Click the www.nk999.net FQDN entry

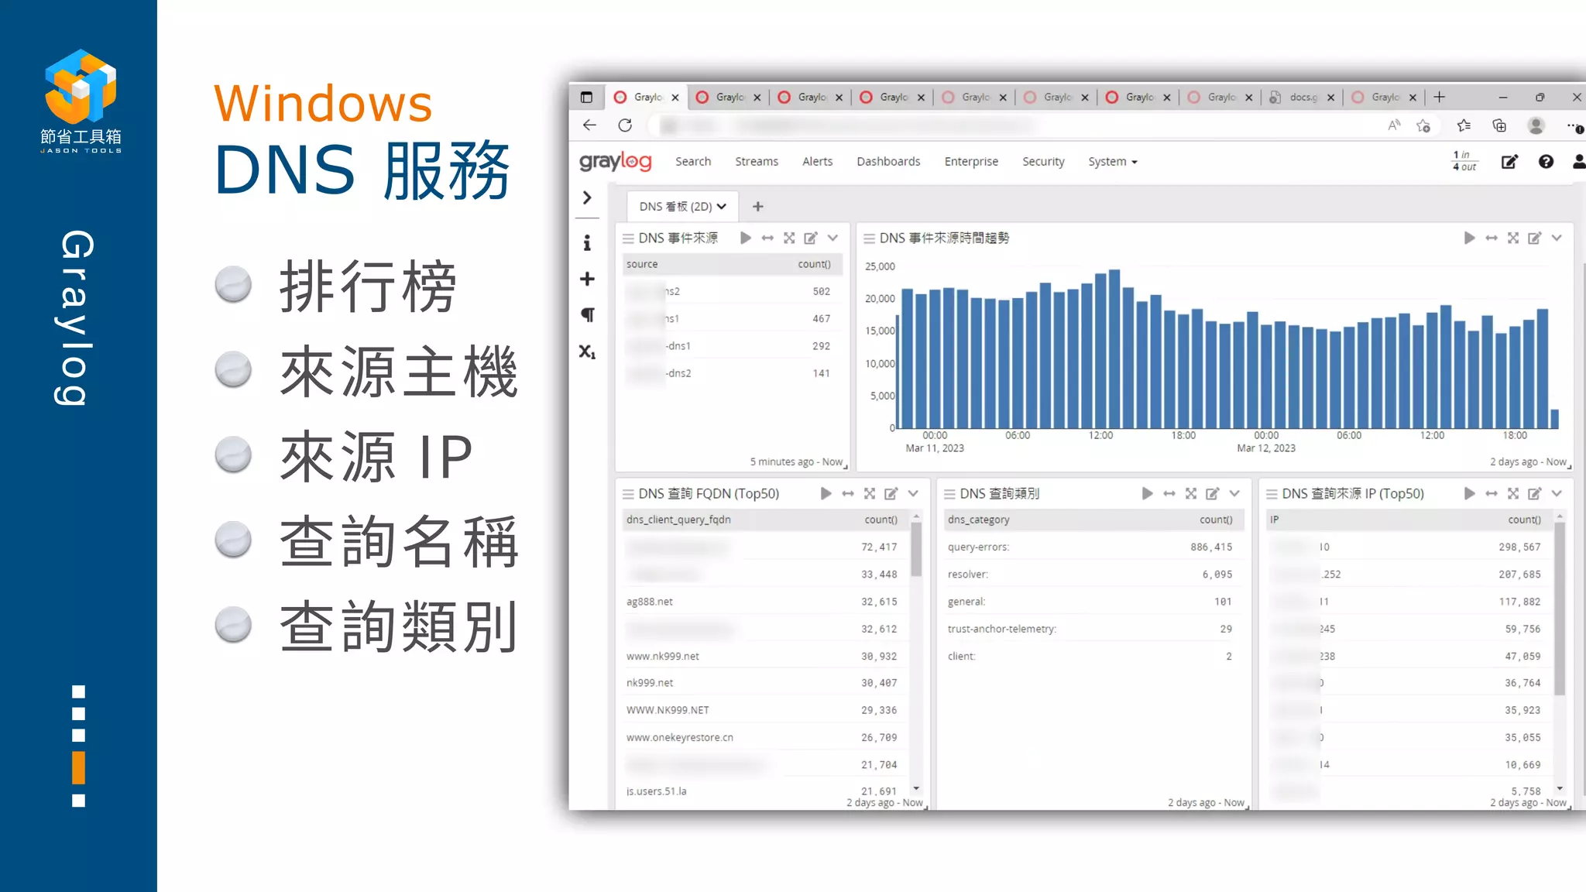pos(662,656)
